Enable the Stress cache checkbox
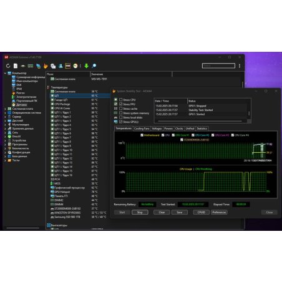 point(120,109)
